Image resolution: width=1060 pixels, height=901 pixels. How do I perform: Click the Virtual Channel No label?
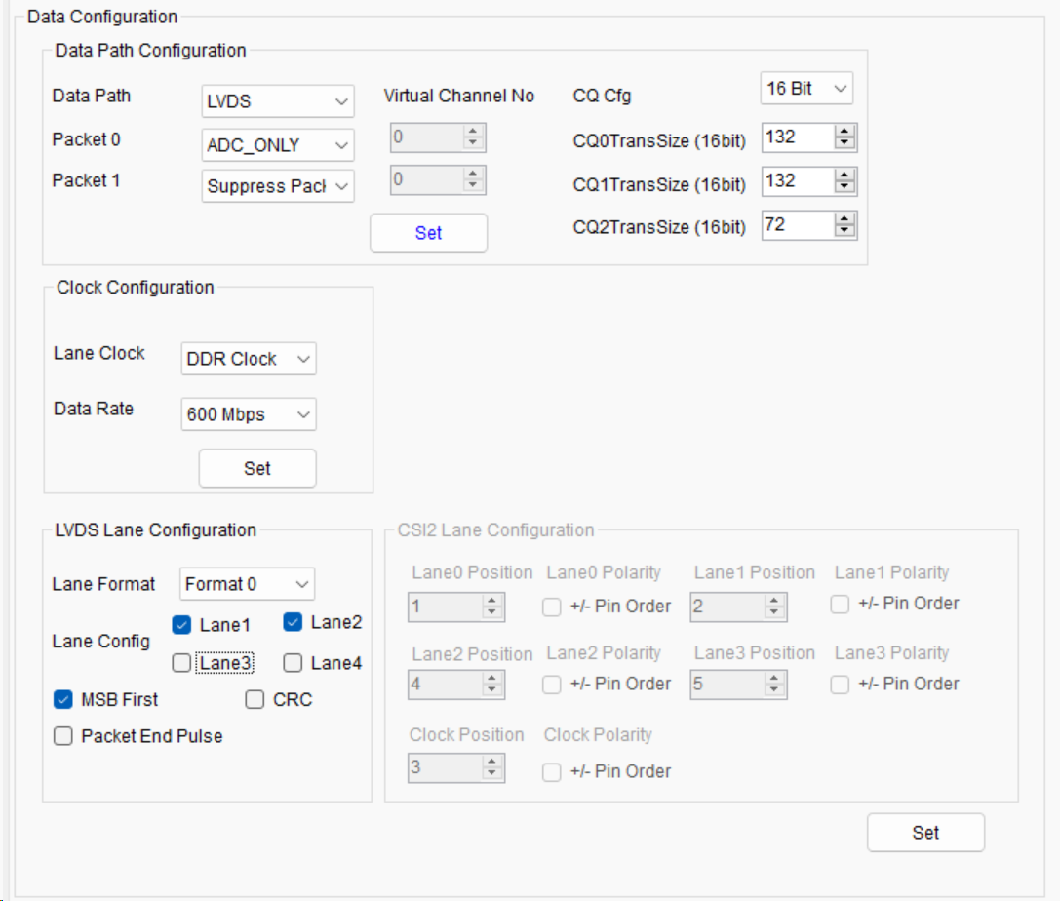tap(459, 96)
